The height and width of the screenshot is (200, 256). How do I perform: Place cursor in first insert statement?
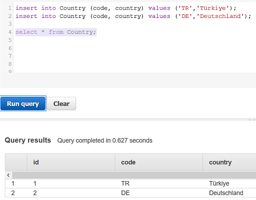coord(126,8)
